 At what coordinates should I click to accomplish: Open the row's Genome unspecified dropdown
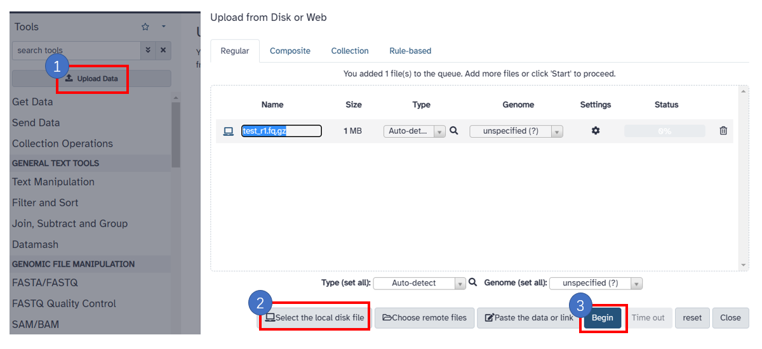[516, 131]
